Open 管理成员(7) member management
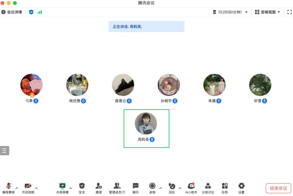 point(117,188)
